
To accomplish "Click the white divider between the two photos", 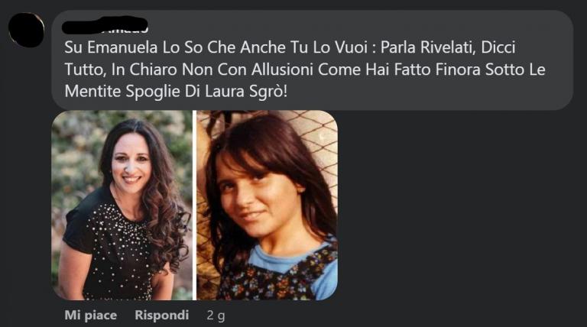I will 195,205.
